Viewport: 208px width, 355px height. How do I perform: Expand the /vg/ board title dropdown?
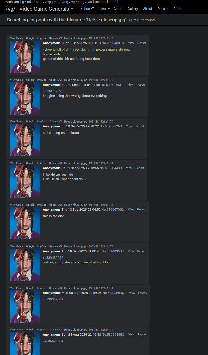pyautogui.click(x=72, y=9)
